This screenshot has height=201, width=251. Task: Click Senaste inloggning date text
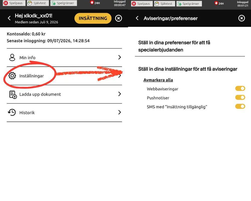48,41
